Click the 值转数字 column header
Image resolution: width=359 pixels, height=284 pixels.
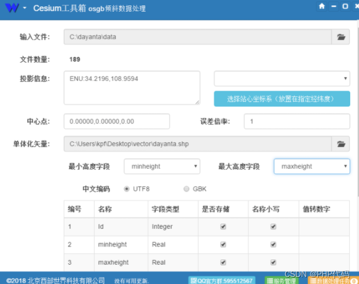click(x=324, y=209)
